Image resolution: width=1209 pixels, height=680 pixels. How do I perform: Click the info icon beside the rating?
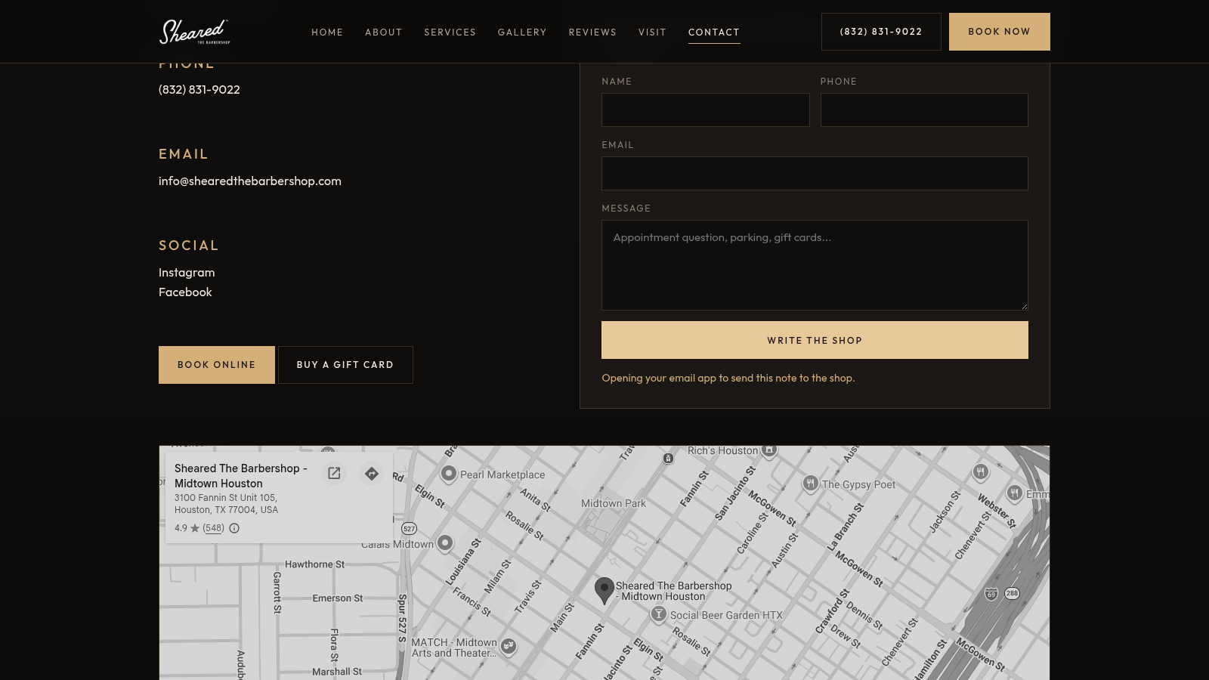234,528
